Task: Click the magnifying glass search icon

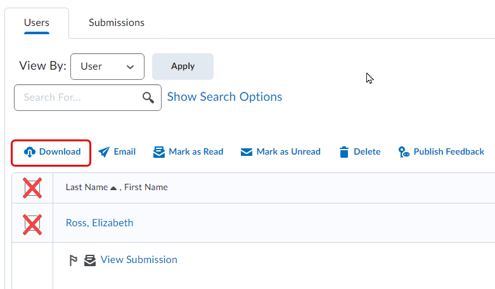Action: pos(148,98)
